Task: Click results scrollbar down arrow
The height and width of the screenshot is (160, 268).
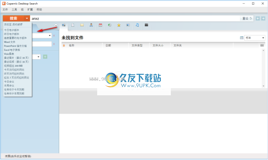Action: [x=263, y=86]
